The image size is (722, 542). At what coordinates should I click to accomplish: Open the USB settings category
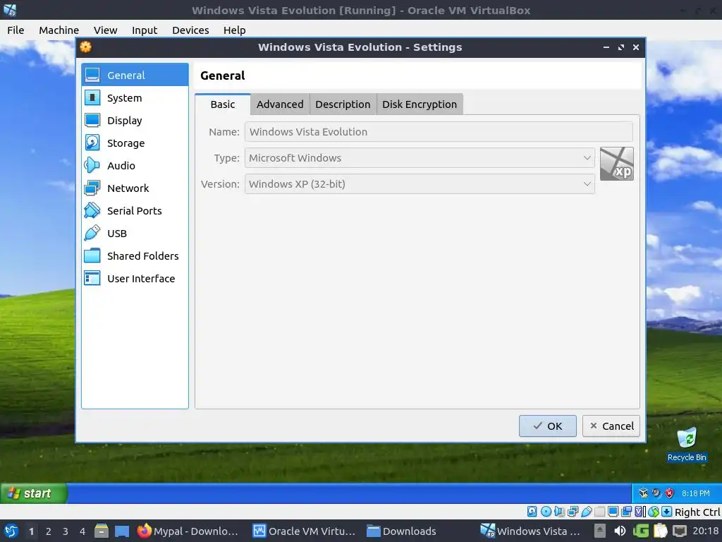[x=135, y=233]
